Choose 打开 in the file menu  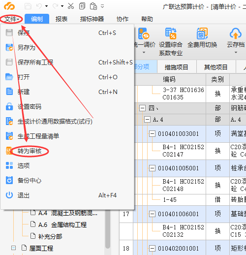point(67,77)
